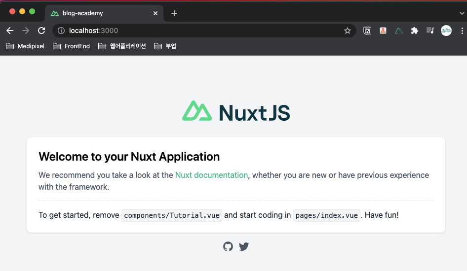The image size is (467, 271).
Task: Click the Welcome to your Nuxt Application heading
Action: point(129,157)
